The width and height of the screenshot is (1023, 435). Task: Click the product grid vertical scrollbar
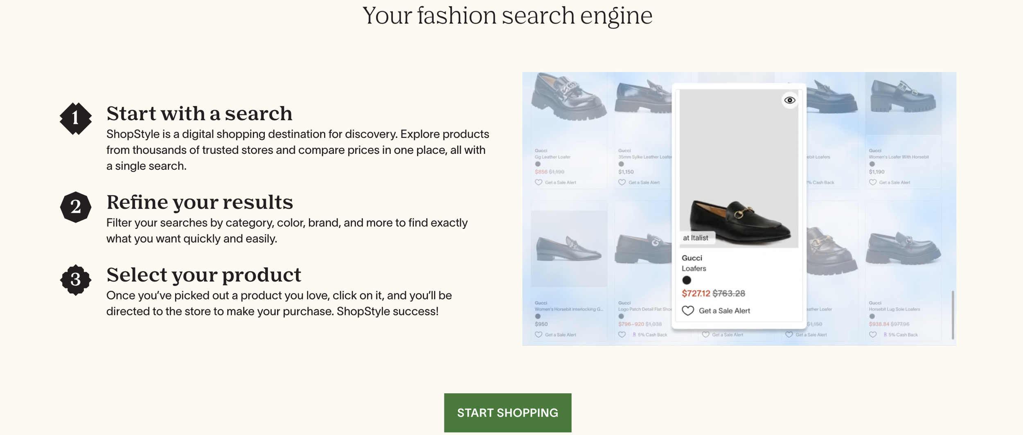coord(953,315)
